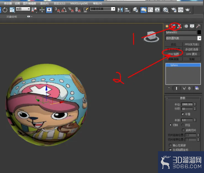
Task: Click the UVW 展开 modifier button
Action: [x=192, y=54]
